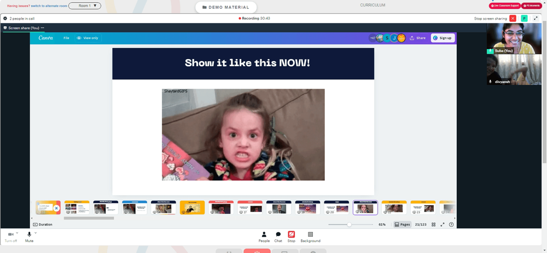Click the View only eye indicator
The width and height of the screenshot is (547, 253).
(88, 38)
